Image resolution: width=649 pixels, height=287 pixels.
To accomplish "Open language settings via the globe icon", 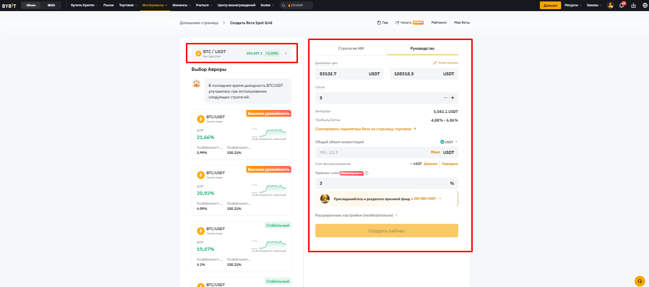I will tap(645, 5).
